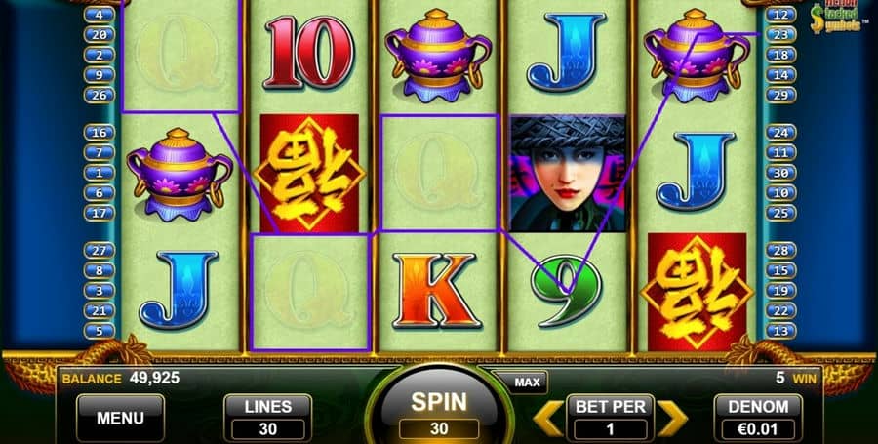Click payline marker number 1
Viewport: 878px width, 444px height.
pos(99,173)
